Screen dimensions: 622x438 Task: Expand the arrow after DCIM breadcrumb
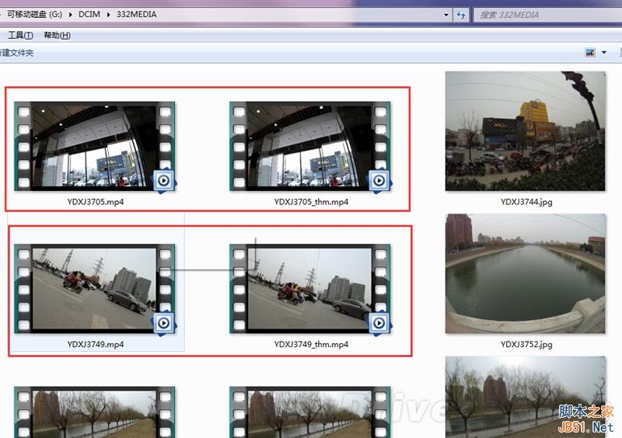click(108, 15)
